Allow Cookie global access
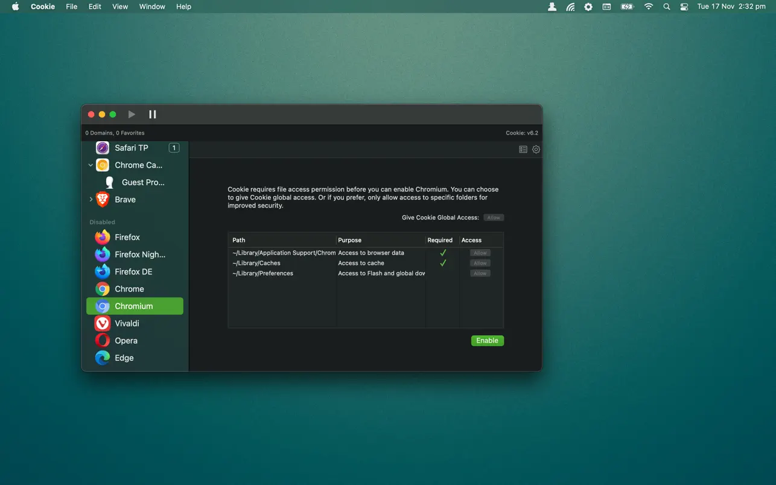This screenshot has height=485, width=776. coord(494,217)
